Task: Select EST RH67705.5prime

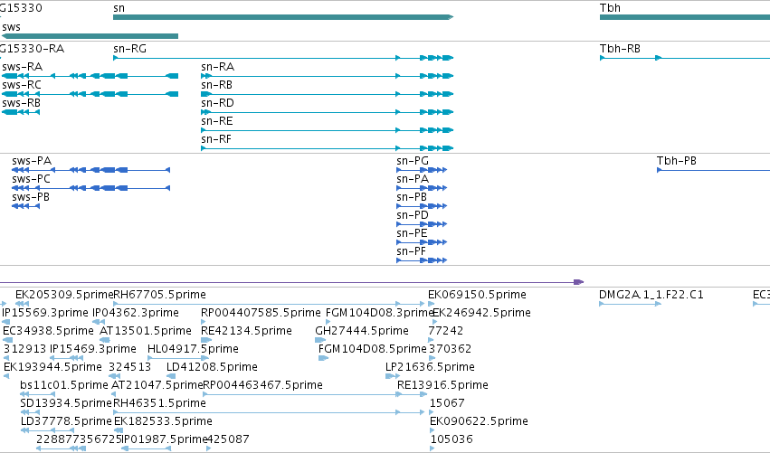Action: [x=159, y=295]
